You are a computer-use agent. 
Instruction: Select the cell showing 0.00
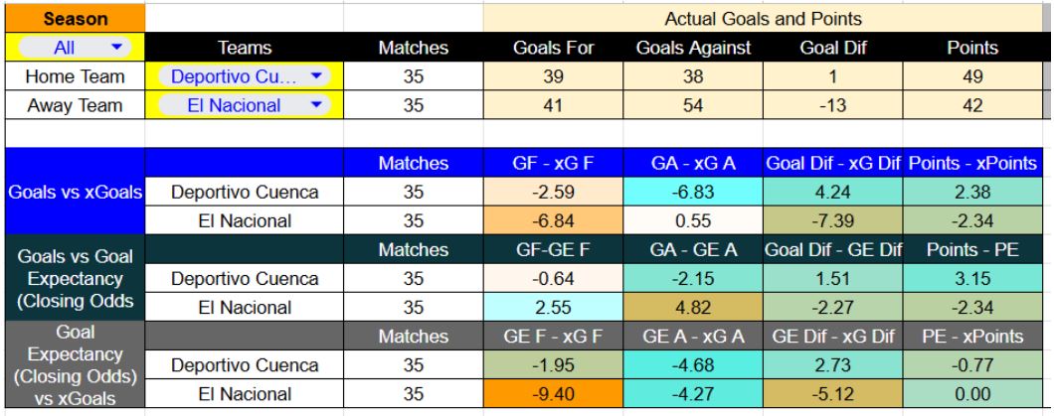[x=973, y=394]
